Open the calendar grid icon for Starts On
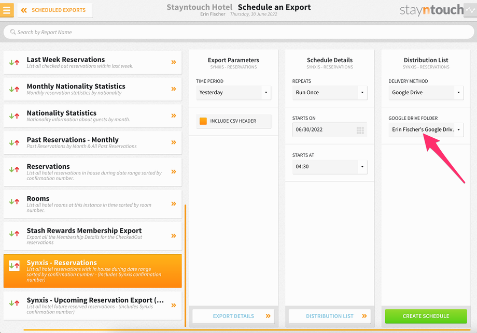This screenshot has height=333, width=477. [x=360, y=131]
